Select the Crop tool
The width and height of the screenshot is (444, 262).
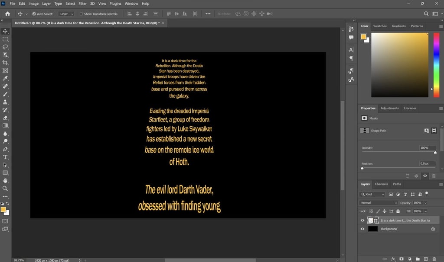5,63
